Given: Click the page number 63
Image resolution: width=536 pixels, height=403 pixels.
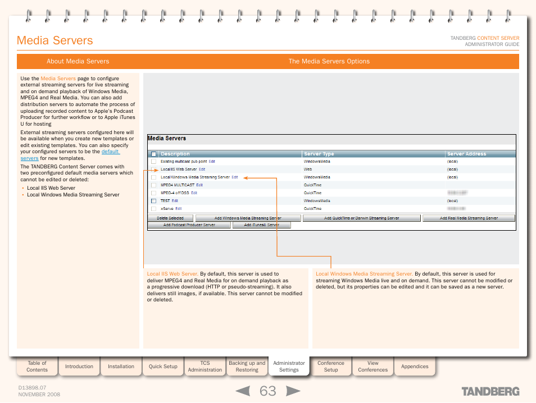Looking at the screenshot, I should (267, 391).
